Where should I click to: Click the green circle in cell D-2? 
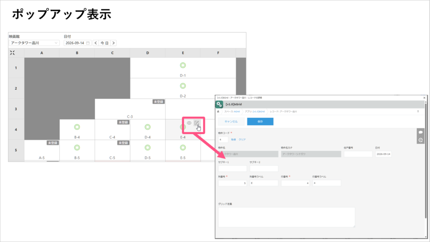(183, 86)
